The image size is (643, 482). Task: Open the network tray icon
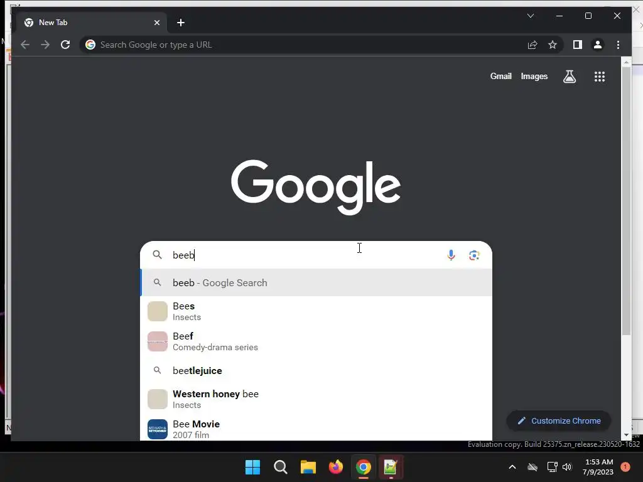[x=552, y=467]
